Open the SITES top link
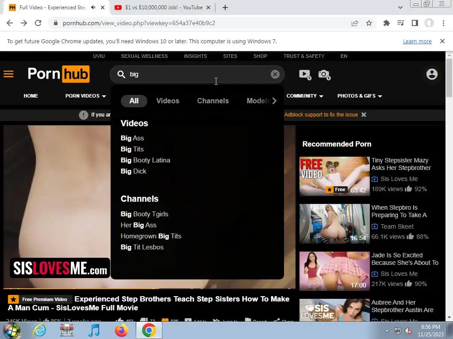 (230, 56)
